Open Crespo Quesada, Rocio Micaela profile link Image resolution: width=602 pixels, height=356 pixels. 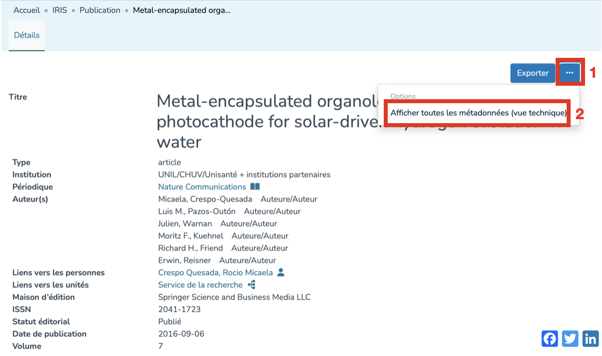pyautogui.click(x=215, y=273)
